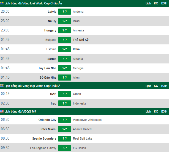The width and height of the screenshot is (169, 152).
Task: Click the World Cup Châu Âu trophy icon
Action: click(2, 3)
